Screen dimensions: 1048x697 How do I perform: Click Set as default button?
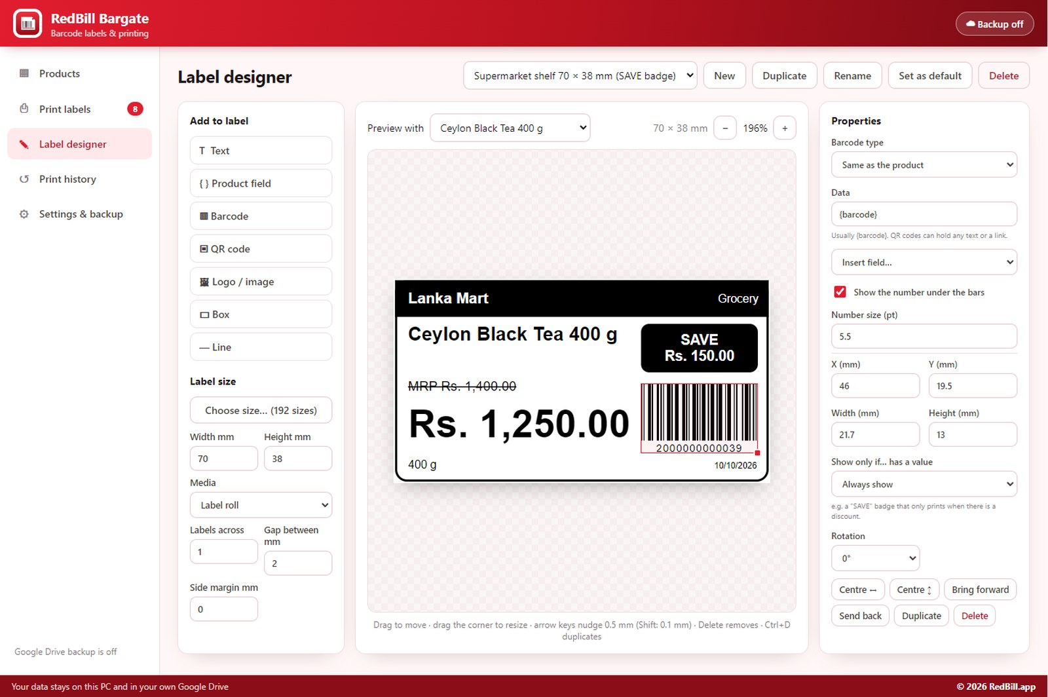tap(930, 75)
